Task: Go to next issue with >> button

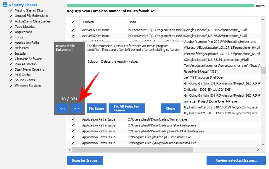Action: pos(76,108)
